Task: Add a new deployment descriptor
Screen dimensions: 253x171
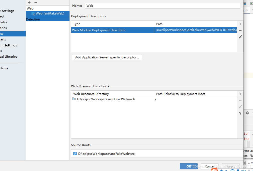Action: pyautogui.click(x=240, y=24)
